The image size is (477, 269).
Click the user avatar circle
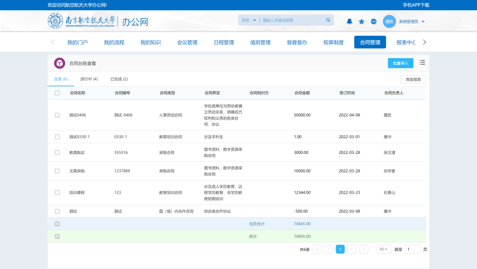click(x=389, y=22)
